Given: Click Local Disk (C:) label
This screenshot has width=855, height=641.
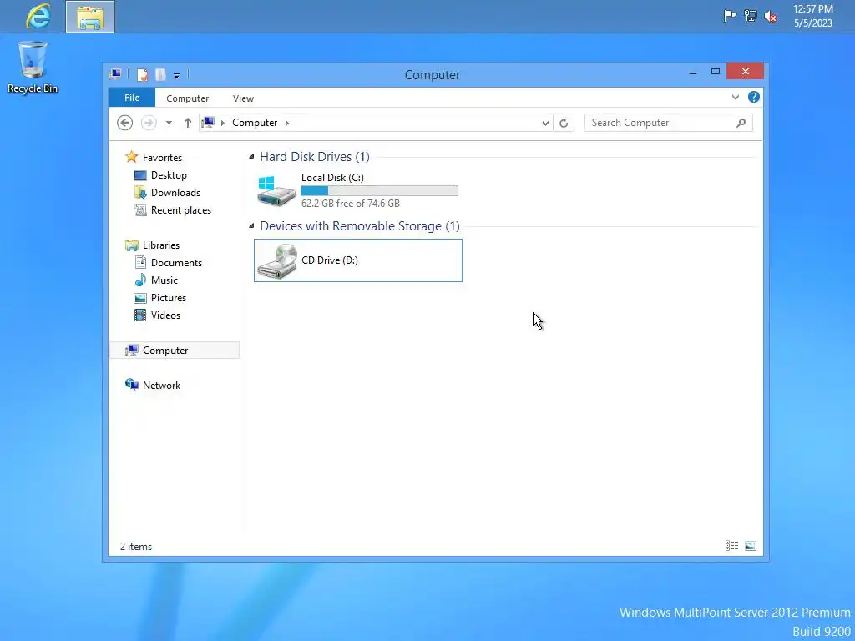Looking at the screenshot, I should (332, 178).
